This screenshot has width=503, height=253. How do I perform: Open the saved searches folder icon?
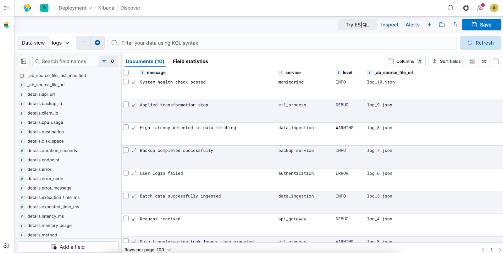442,25
